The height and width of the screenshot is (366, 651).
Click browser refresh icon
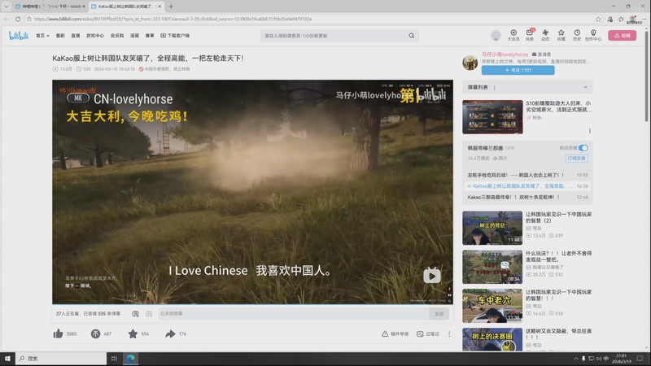(17, 19)
